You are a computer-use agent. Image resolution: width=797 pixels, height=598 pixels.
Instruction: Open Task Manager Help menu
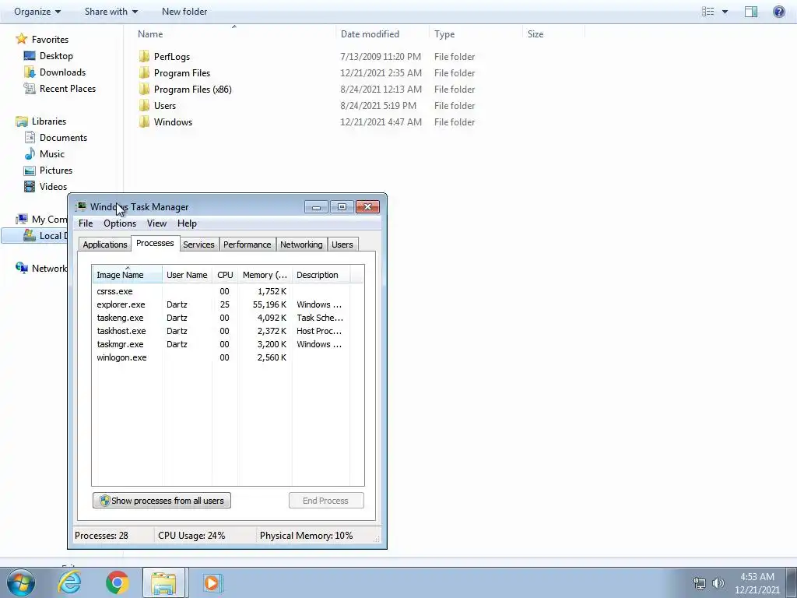point(187,223)
